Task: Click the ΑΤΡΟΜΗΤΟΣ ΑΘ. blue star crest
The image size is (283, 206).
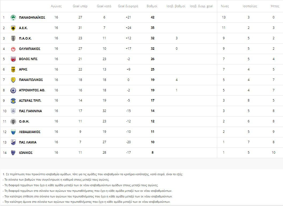Action: (13, 90)
